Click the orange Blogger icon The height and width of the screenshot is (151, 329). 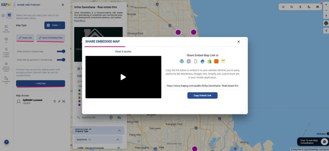pyautogui.click(x=216, y=61)
